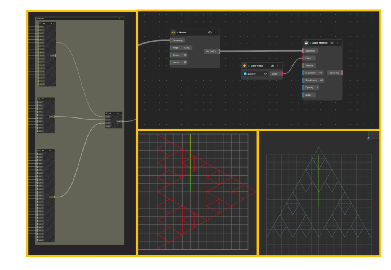The image size is (391, 270).
Task: Click the Metallicity value field
Action: pos(321,73)
